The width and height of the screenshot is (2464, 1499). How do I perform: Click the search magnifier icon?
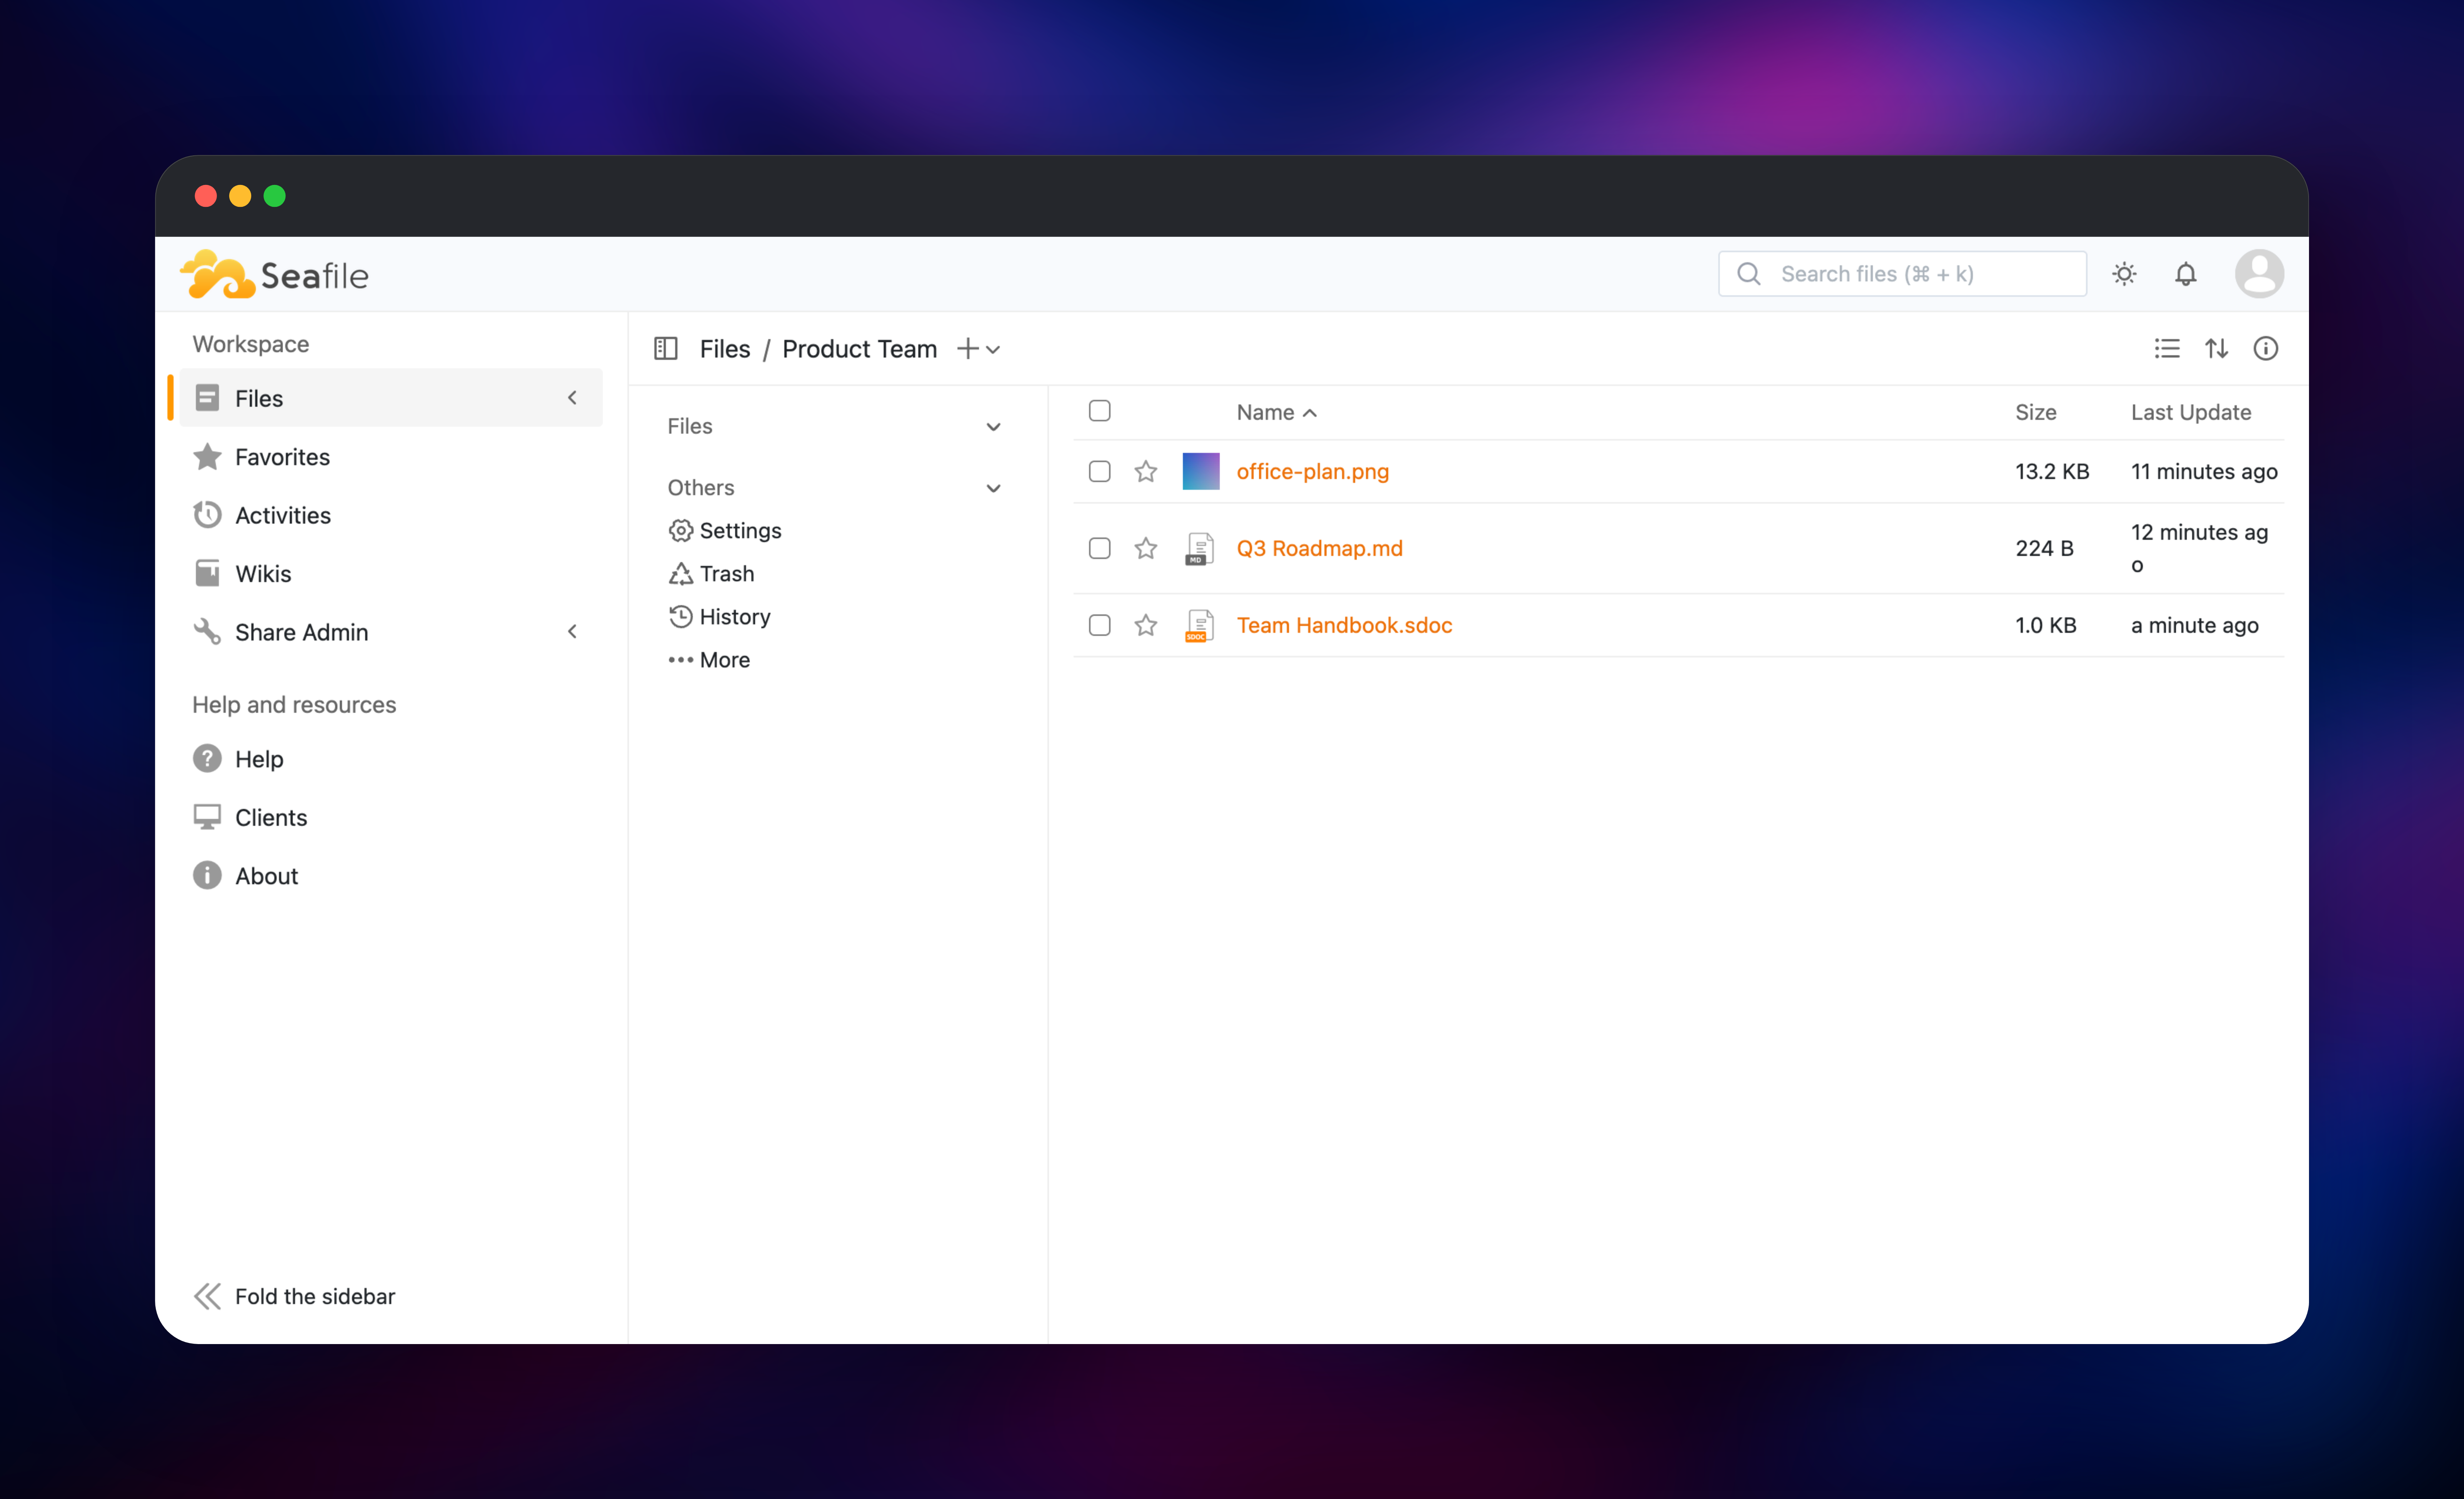[x=1748, y=274]
